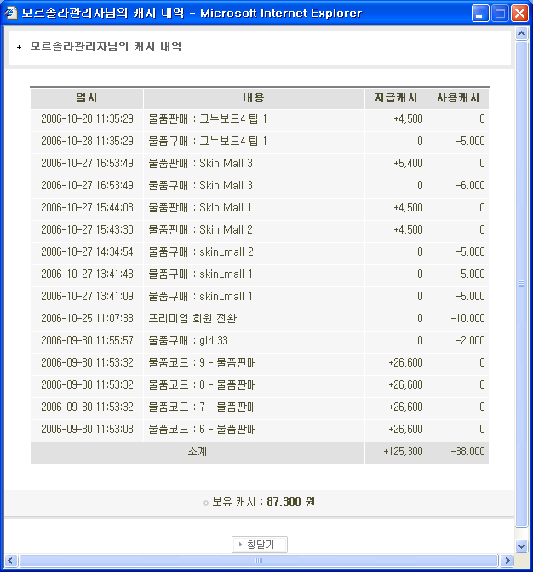
Task: Maximize the cash history window
Action: 501,14
